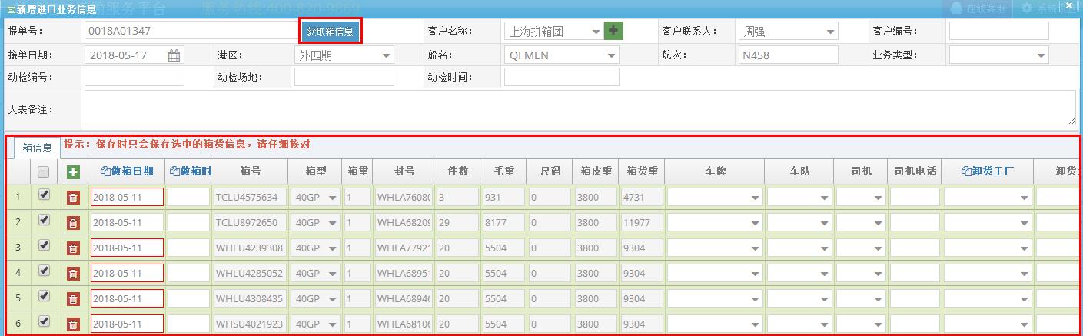Screen dimensions: 1083x336
Task: Uncheck the checkbox for row 2
Action: [x=44, y=221]
